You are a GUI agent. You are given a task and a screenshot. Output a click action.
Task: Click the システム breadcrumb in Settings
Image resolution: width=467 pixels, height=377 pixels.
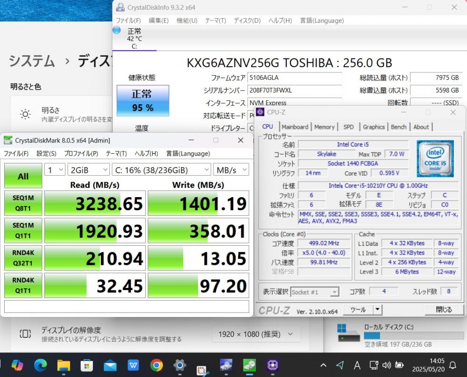[x=32, y=61]
